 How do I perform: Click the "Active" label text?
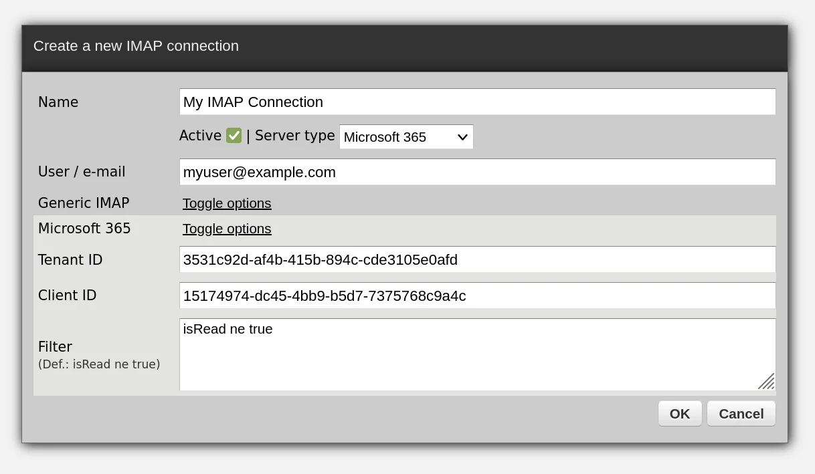point(200,136)
